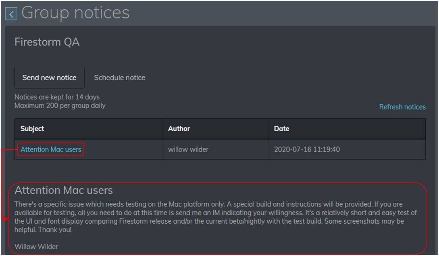Click the Attention Mac users notice heading

(x=64, y=190)
